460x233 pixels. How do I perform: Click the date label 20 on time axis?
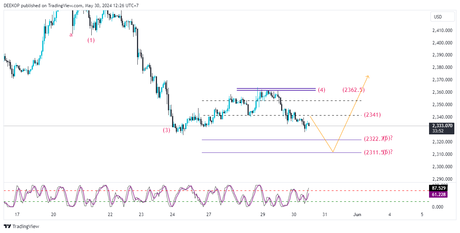coord(54,215)
